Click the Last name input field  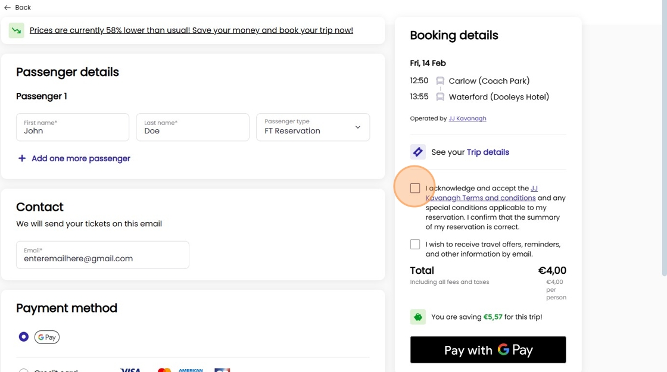[x=192, y=127]
